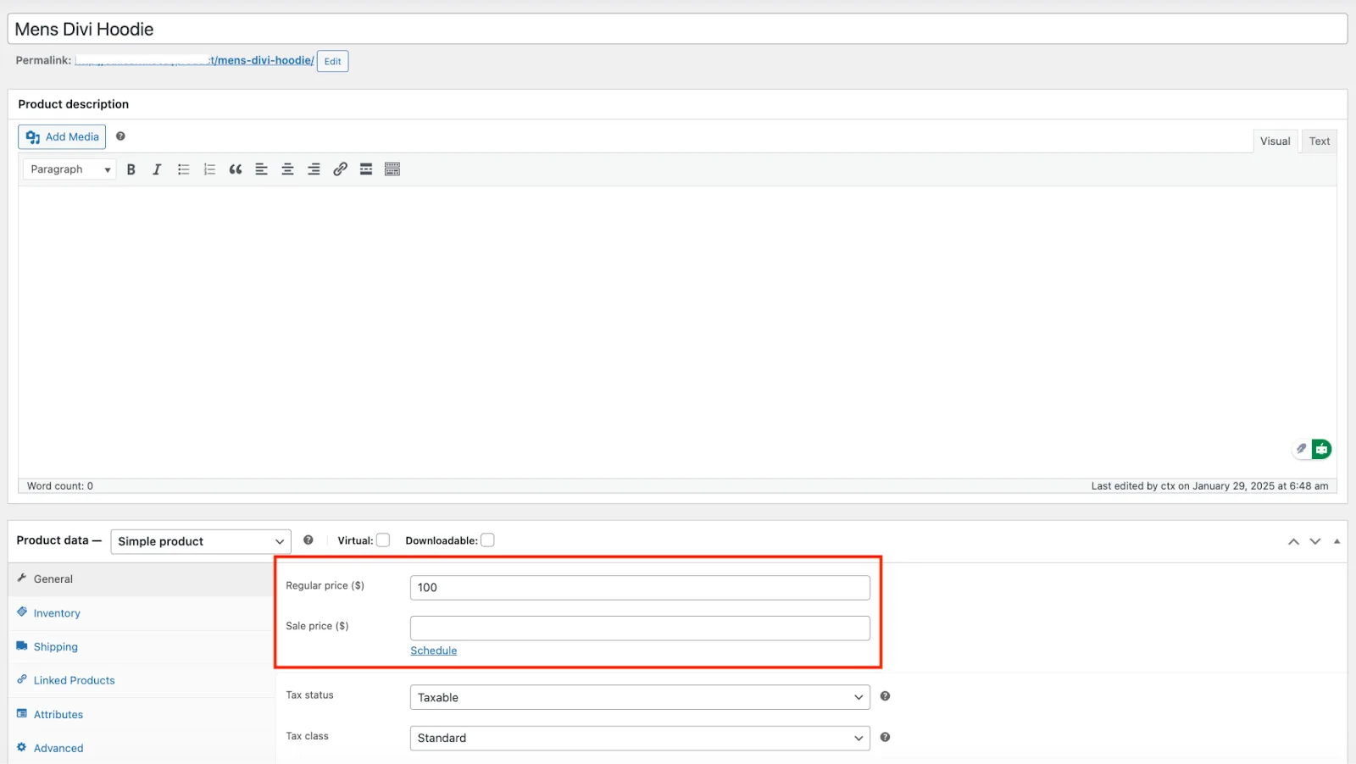Click the green assistant icon in editor

pyautogui.click(x=1321, y=449)
